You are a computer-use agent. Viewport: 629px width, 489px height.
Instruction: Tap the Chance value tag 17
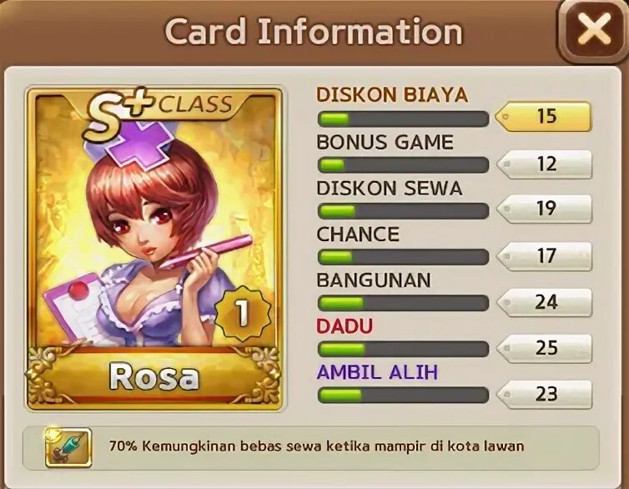click(x=544, y=255)
